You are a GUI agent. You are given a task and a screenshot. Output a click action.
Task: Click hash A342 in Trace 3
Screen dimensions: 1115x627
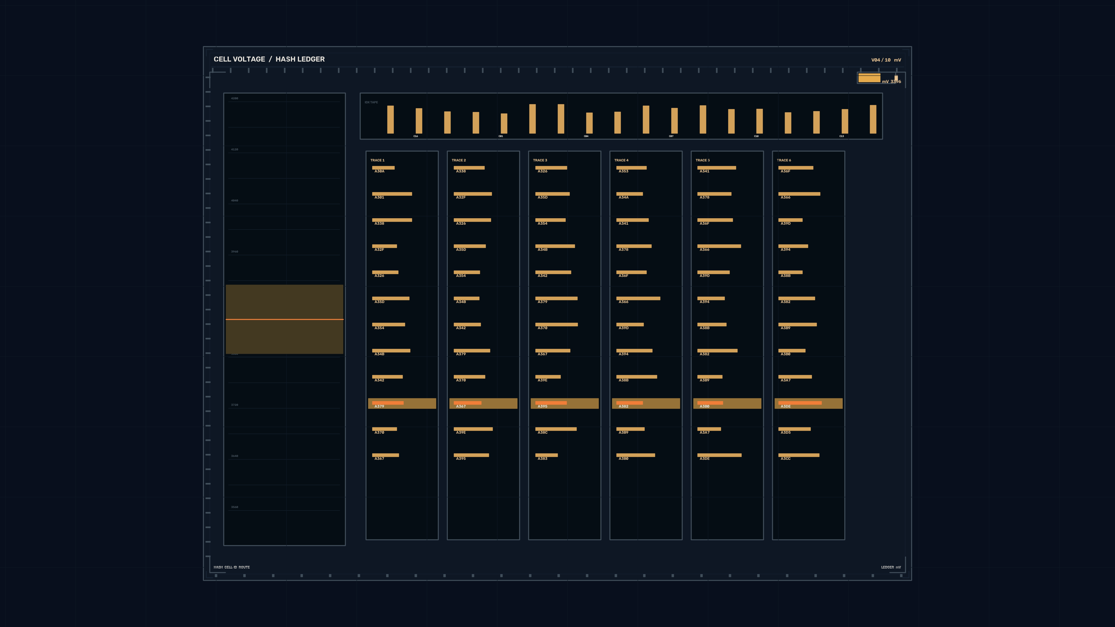click(x=542, y=276)
